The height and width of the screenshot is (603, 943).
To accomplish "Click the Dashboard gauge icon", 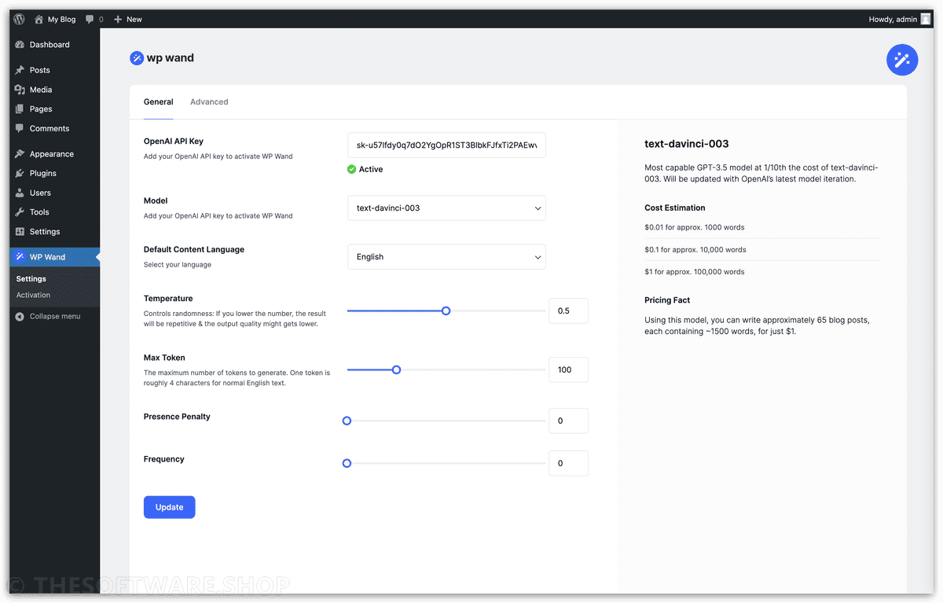I will pos(20,45).
